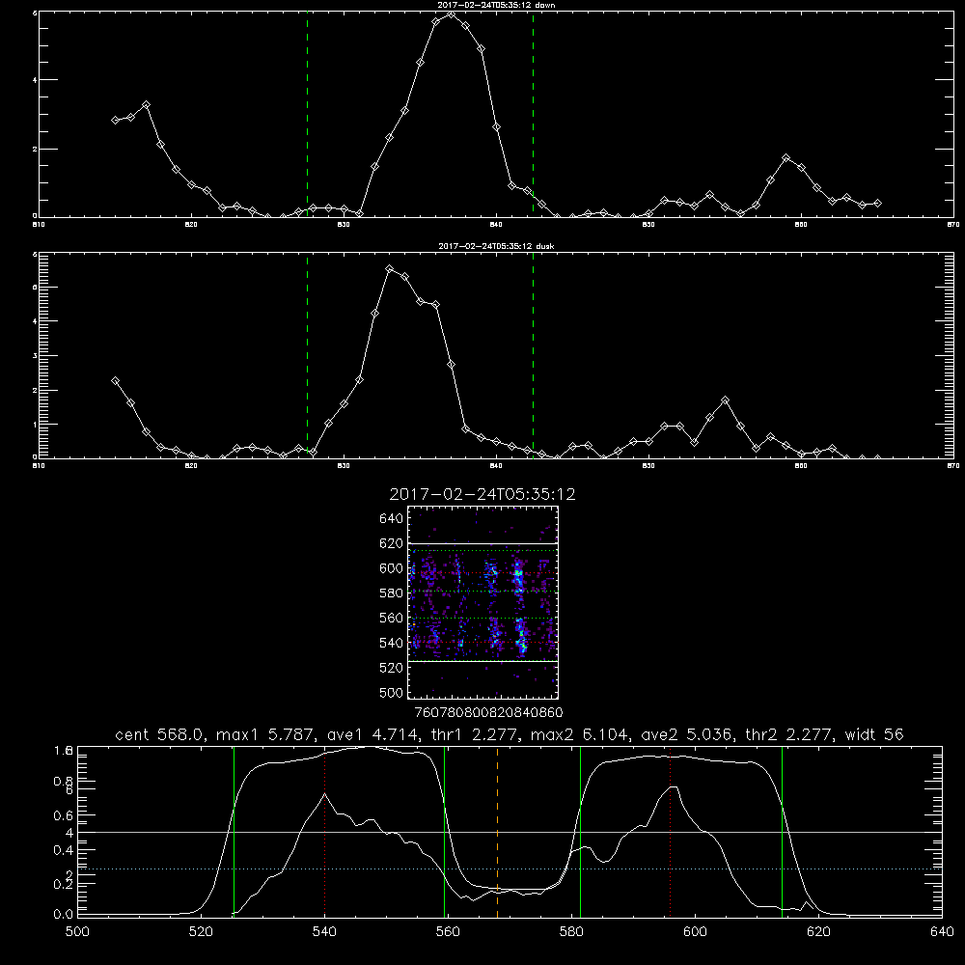Click the green boundary line near 581 in bottom plot
This screenshot has height=965, width=965.
pos(580,832)
